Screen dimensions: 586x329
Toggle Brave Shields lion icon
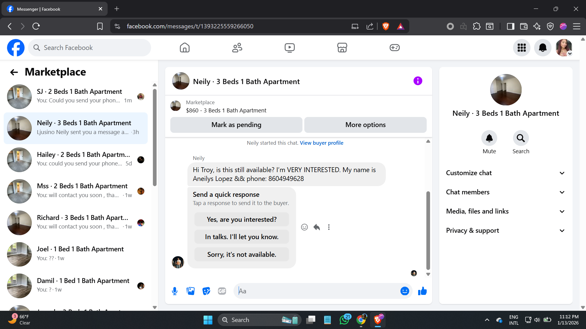[386, 26]
